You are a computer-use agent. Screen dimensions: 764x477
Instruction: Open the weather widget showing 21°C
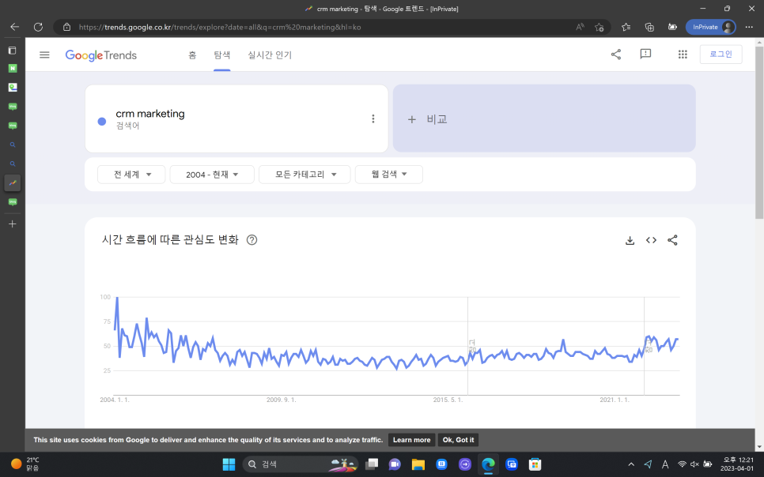pos(25,464)
